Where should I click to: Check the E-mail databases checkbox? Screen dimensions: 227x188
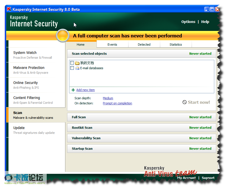72,68
